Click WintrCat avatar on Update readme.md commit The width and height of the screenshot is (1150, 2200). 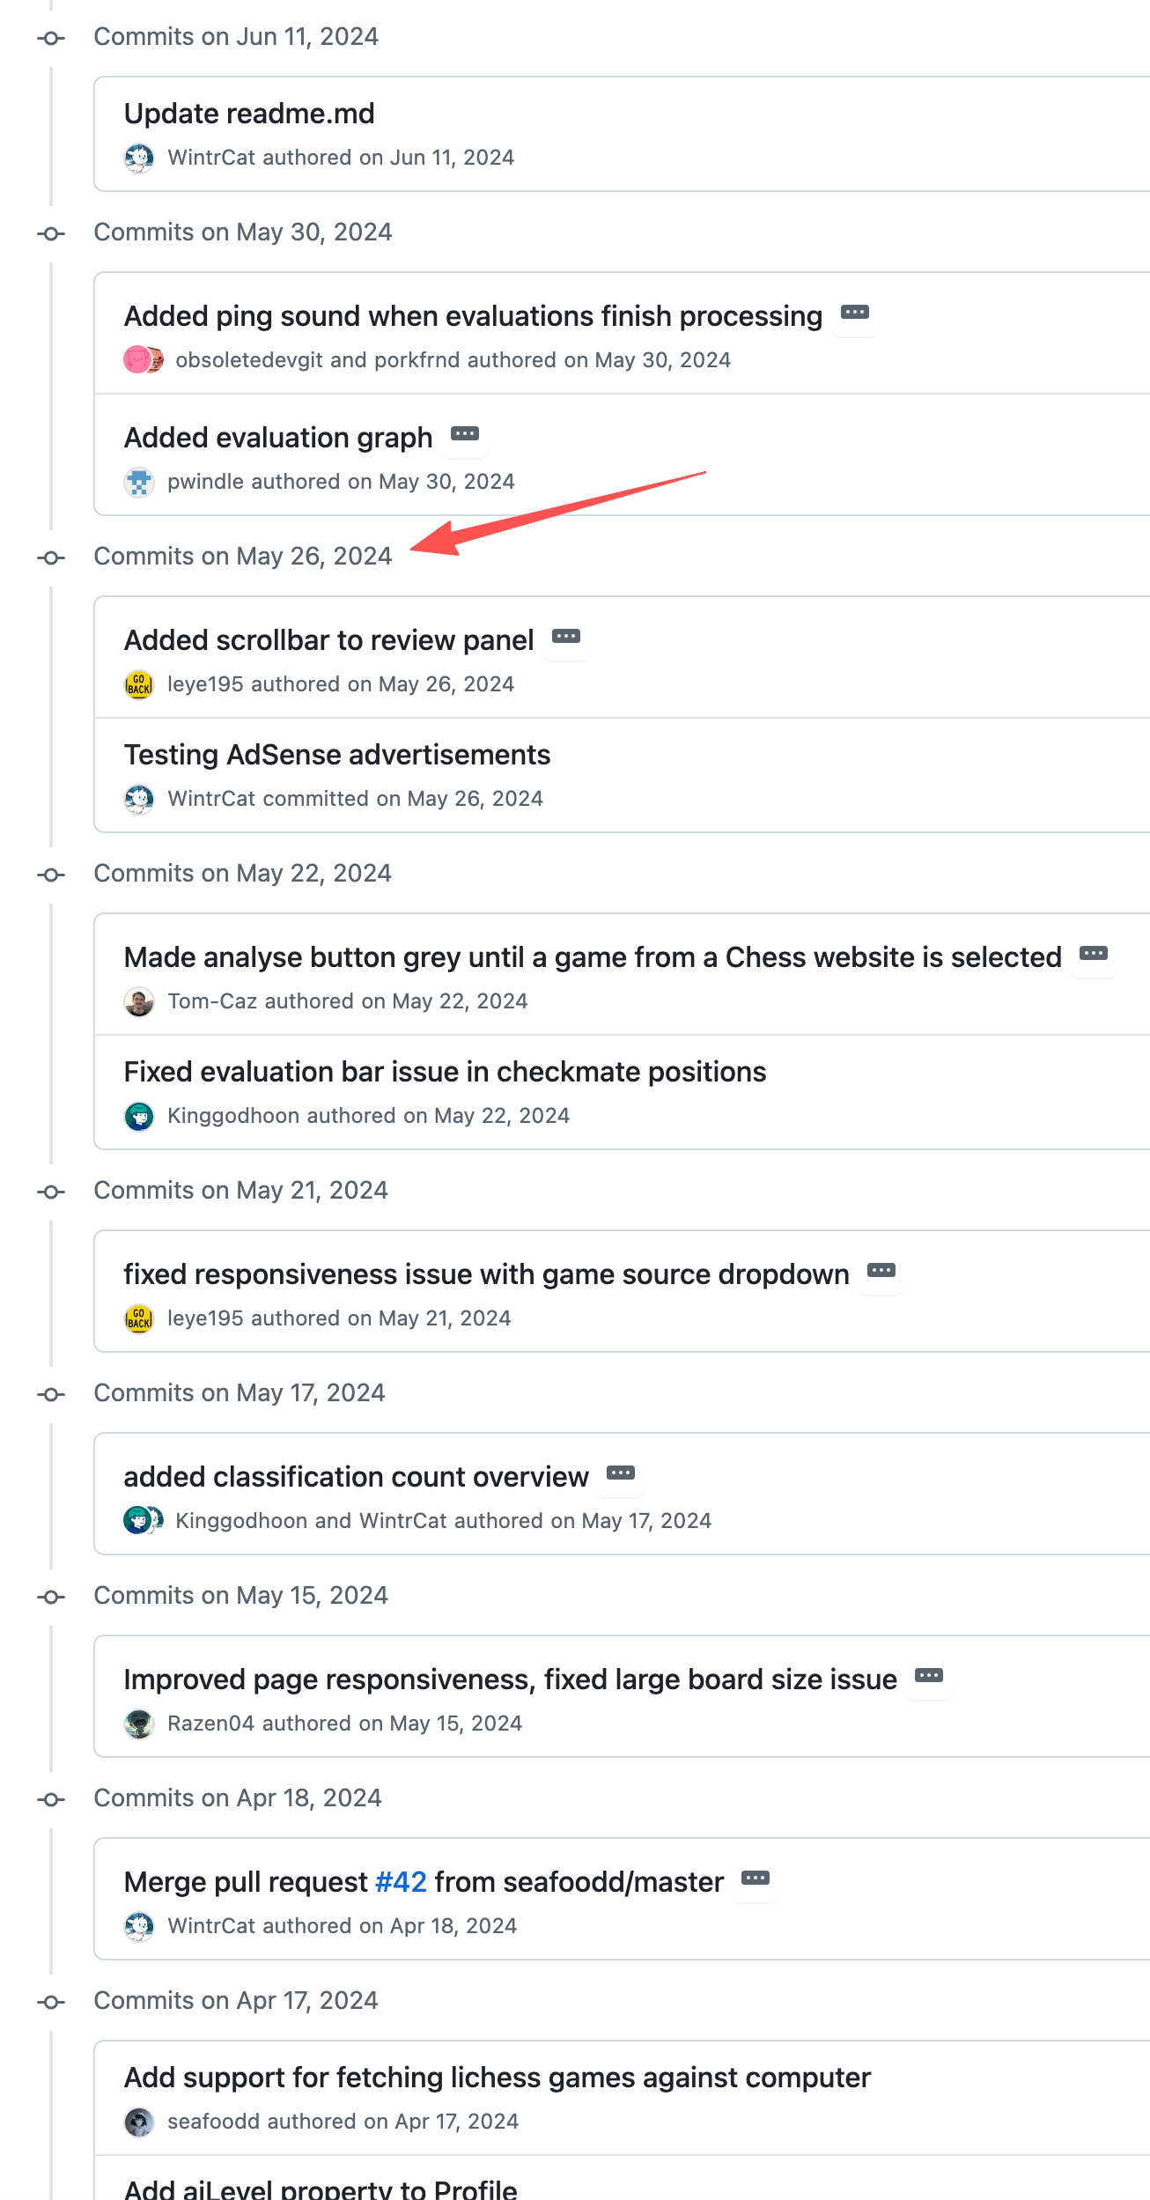point(139,158)
